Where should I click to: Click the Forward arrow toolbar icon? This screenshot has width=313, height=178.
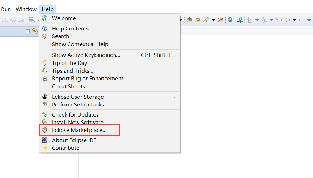(x=302, y=20)
